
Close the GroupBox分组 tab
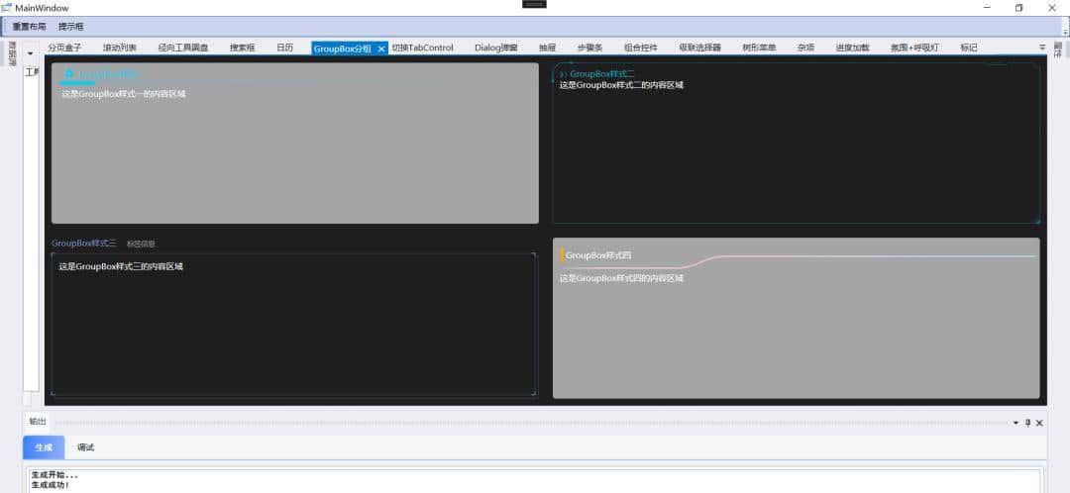tap(381, 49)
